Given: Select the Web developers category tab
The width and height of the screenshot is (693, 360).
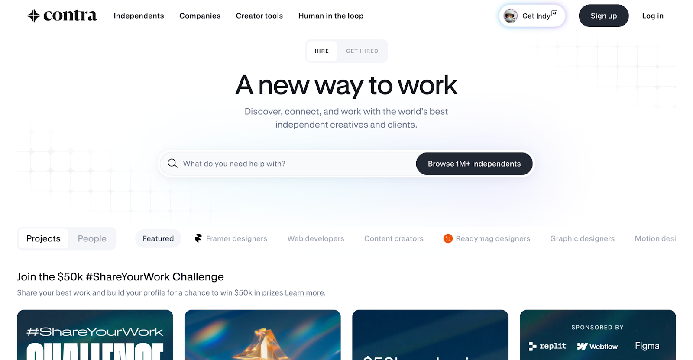Looking at the screenshot, I should click(316, 238).
